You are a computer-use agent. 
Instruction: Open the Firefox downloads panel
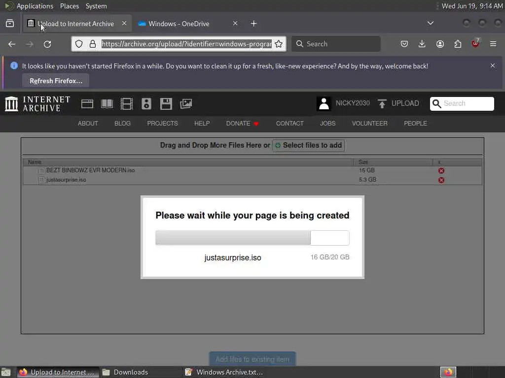pyautogui.click(x=422, y=44)
